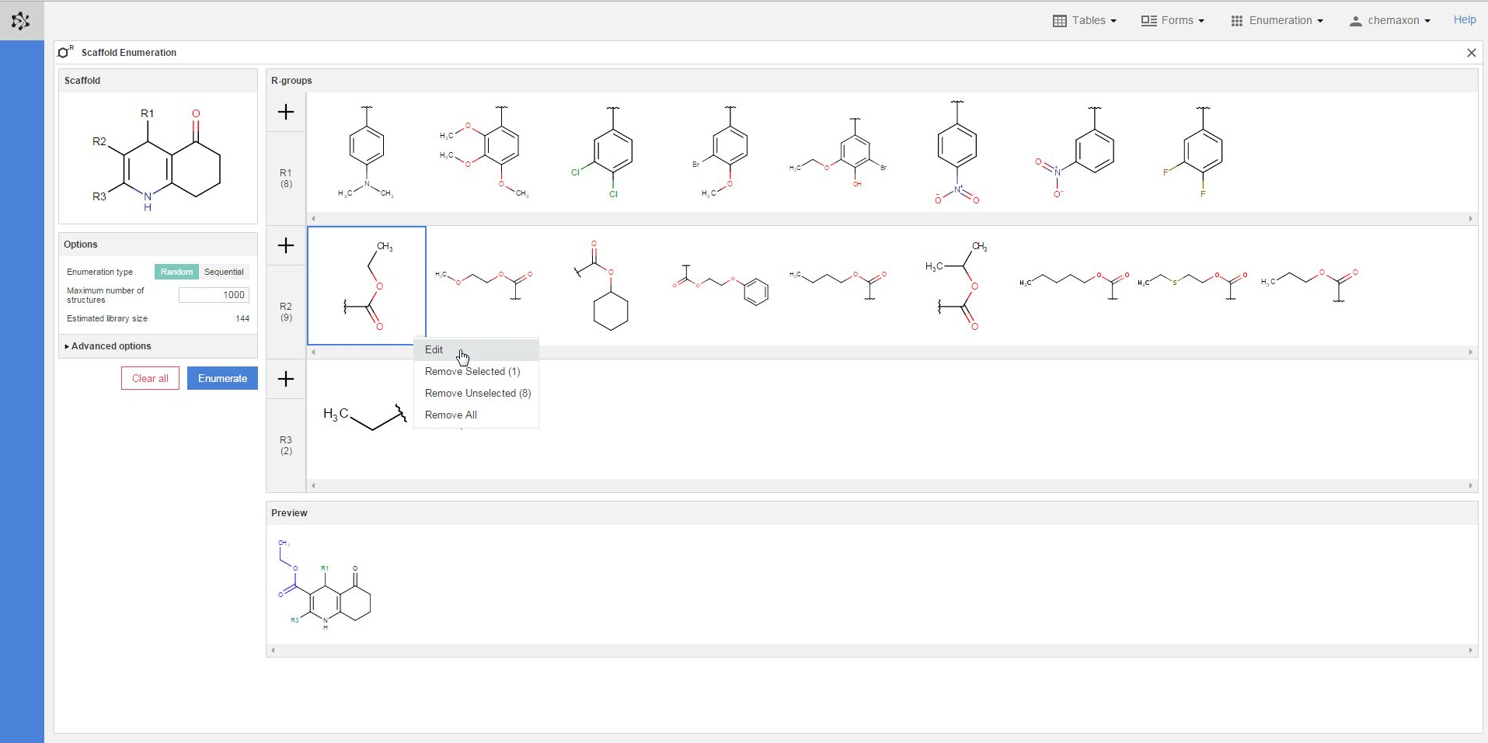Click the maximum number of structures field
The image size is (1488, 743).
tap(214, 295)
